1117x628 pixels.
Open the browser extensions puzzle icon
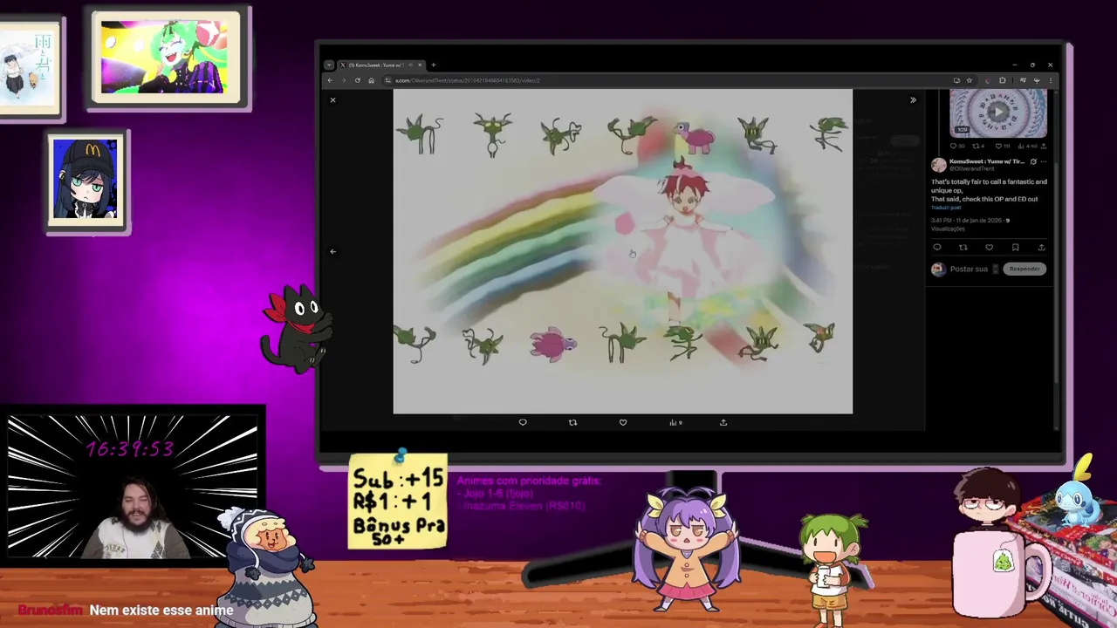pos(1003,80)
